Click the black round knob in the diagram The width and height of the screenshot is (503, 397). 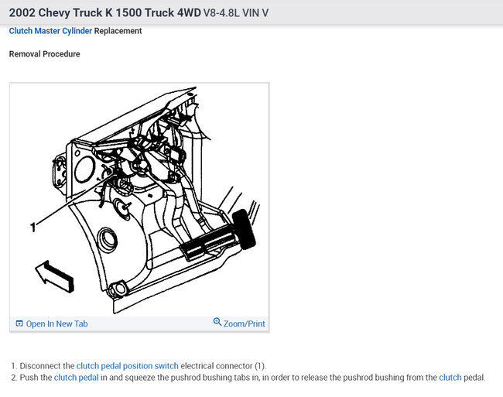pyautogui.click(x=244, y=229)
